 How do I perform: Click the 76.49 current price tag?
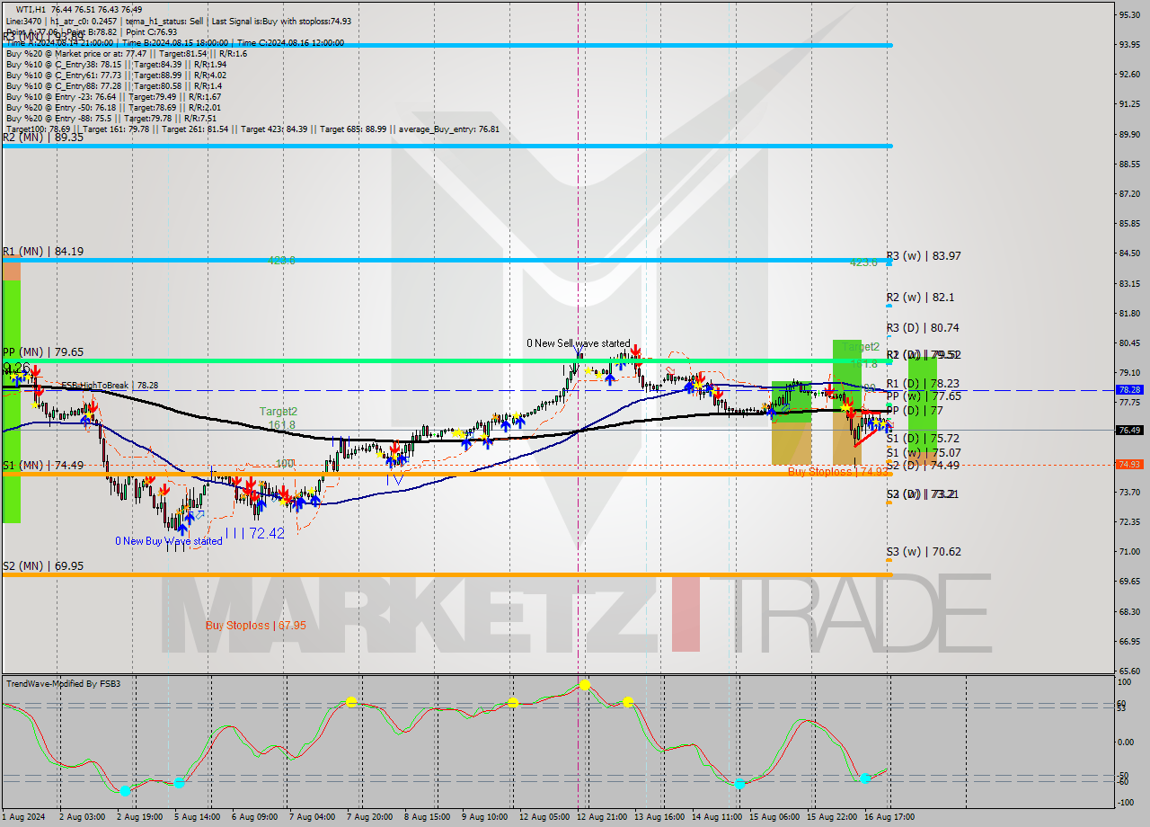pos(1128,430)
